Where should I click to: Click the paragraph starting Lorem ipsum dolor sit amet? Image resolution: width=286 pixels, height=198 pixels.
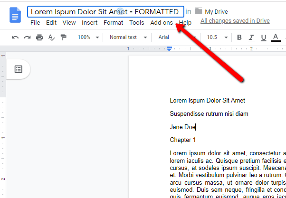(228, 174)
